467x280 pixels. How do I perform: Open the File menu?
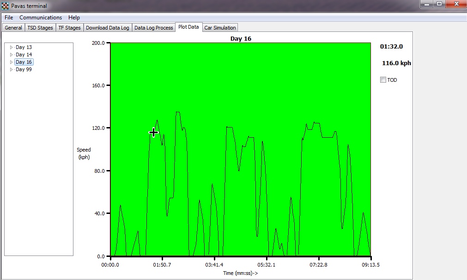coord(9,18)
